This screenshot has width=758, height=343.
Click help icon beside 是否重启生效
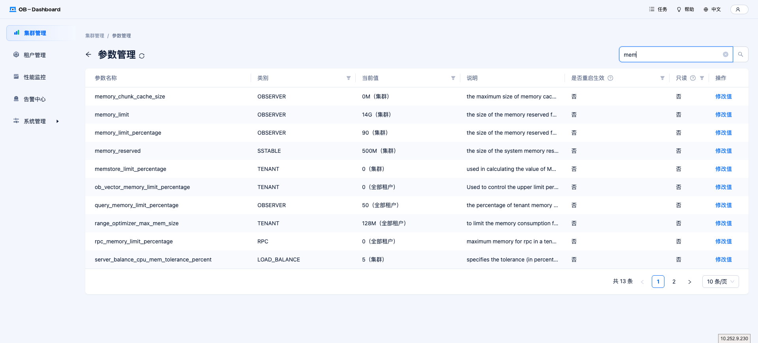[610, 78]
